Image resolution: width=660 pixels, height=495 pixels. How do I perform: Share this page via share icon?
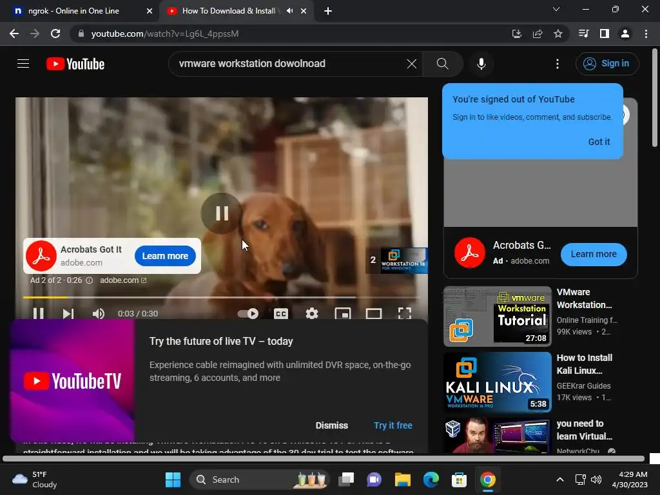[538, 34]
